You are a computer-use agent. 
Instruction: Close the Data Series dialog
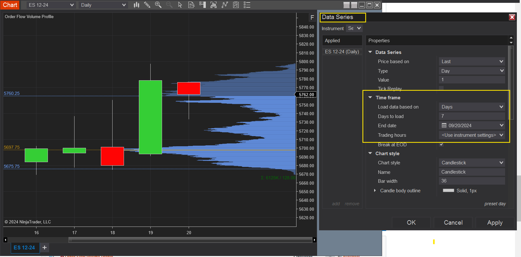point(512,17)
